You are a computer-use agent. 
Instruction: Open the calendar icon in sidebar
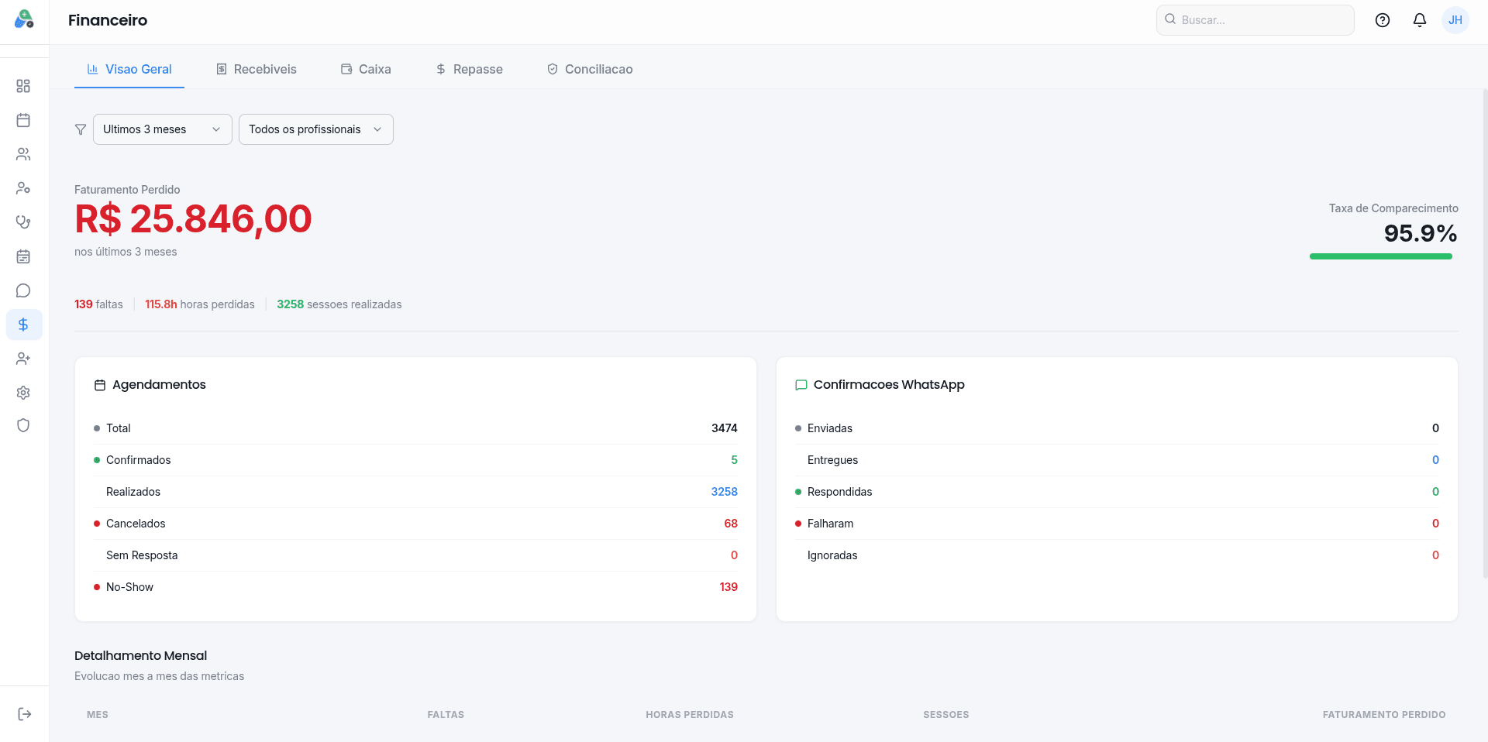pos(23,120)
